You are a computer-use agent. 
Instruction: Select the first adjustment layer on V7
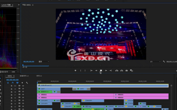pos(75,95)
